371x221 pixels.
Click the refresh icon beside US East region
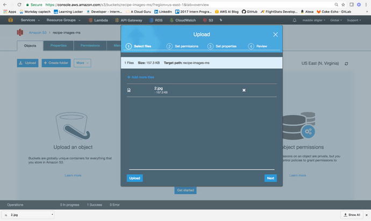pyautogui.click(x=346, y=63)
